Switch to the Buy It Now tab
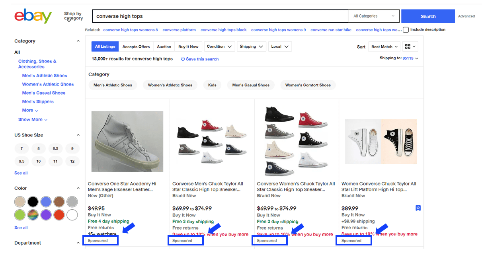The image size is (482, 255). 188,47
